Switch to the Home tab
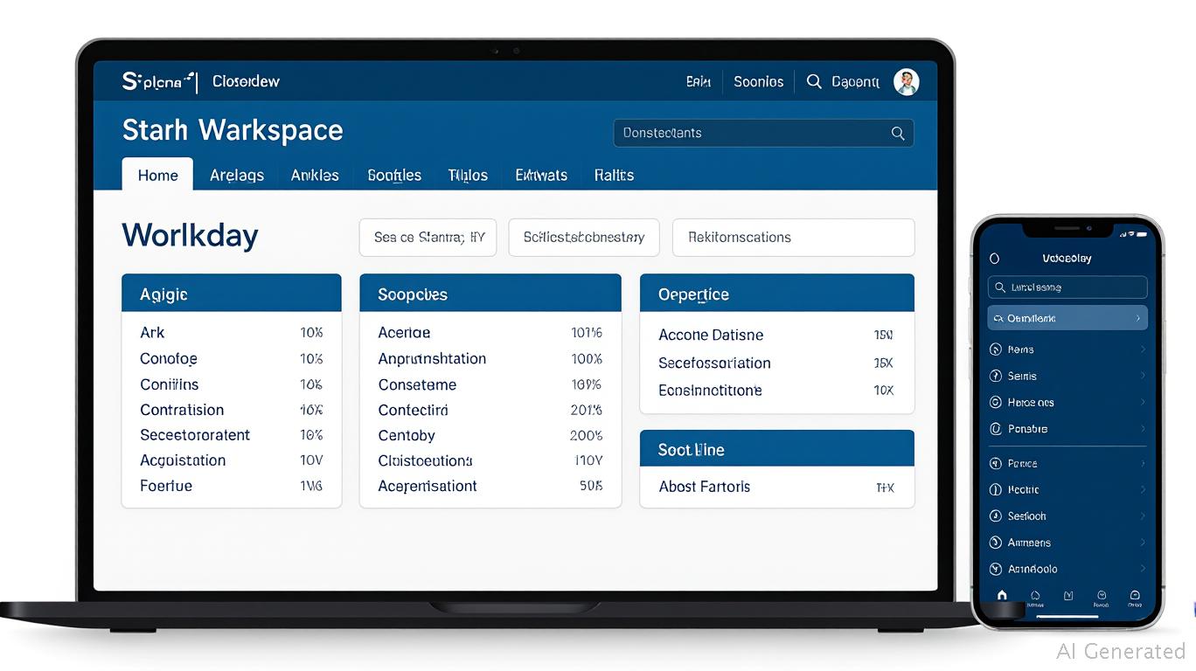Viewport: 1196px width, 671px height. pos(157,175)
